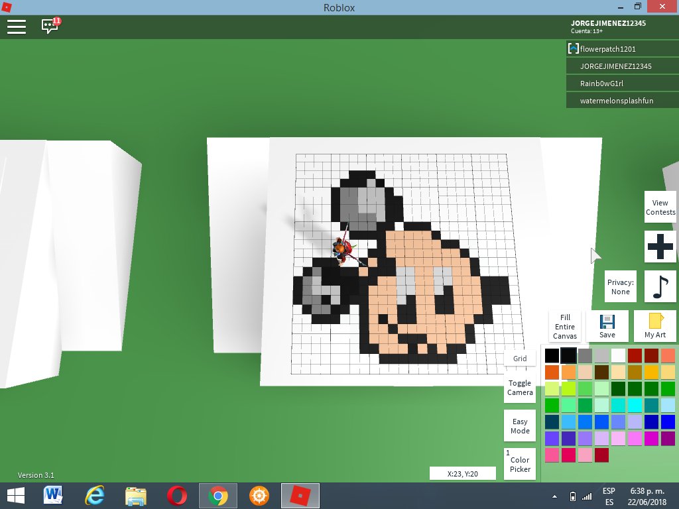Open File Explorer from the taskbar
Image resolution: width=679 pixels, height=509 pixels.
[135, 496]
